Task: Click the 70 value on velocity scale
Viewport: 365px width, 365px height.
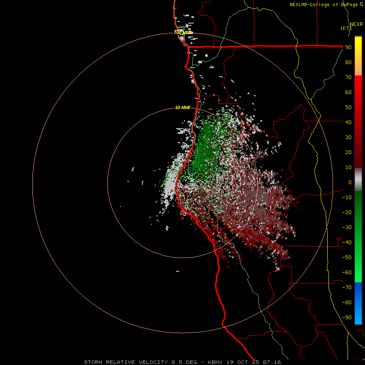Action: [x=348, y=77]
